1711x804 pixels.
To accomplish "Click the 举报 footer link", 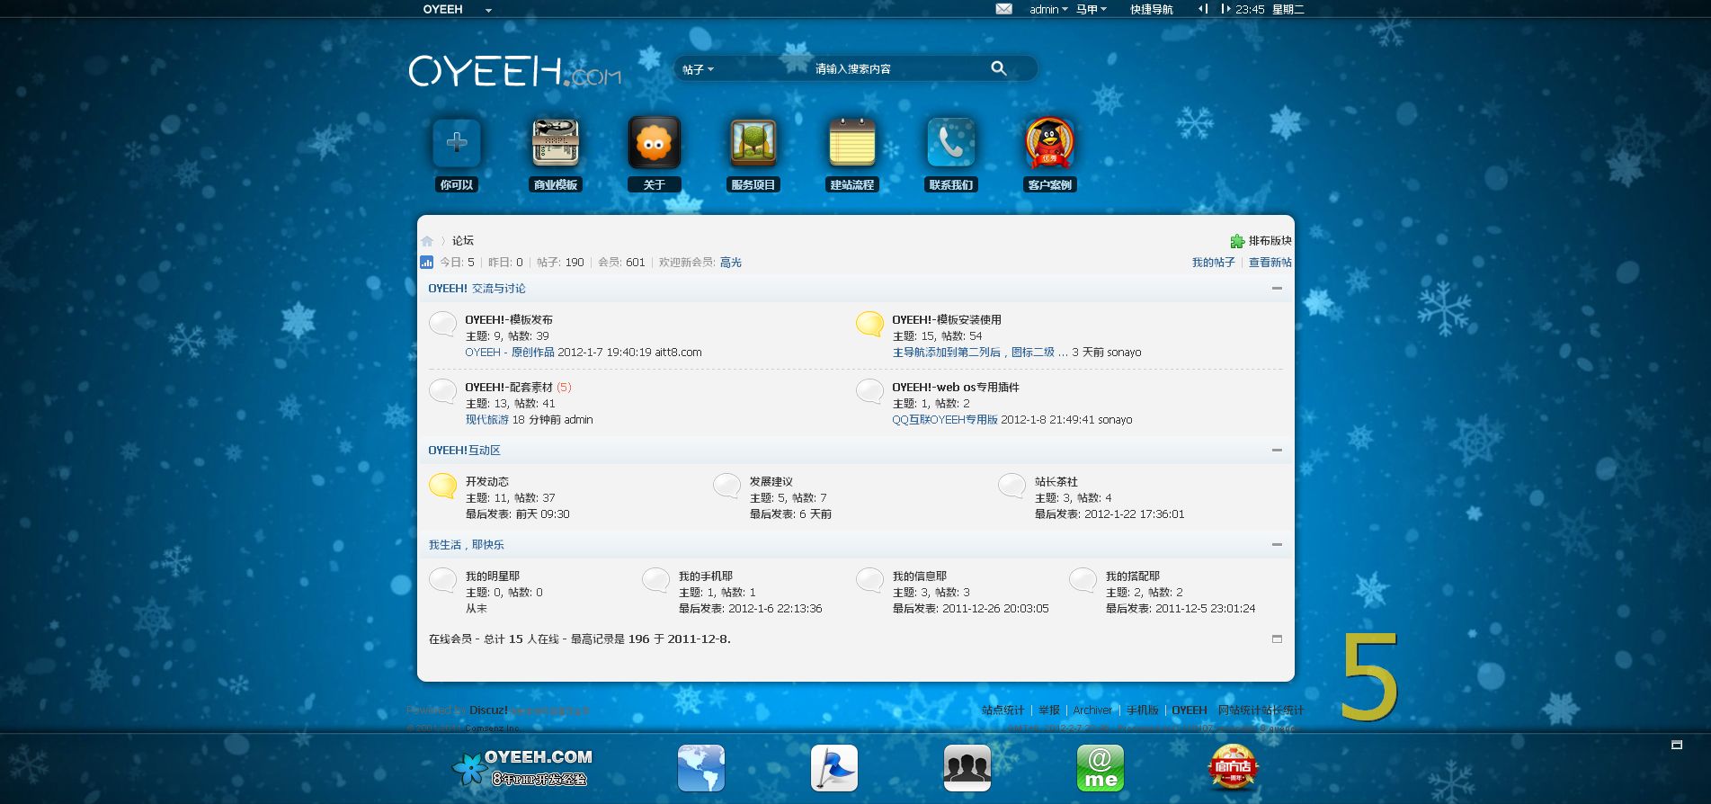I will (x=1049, y=710).
